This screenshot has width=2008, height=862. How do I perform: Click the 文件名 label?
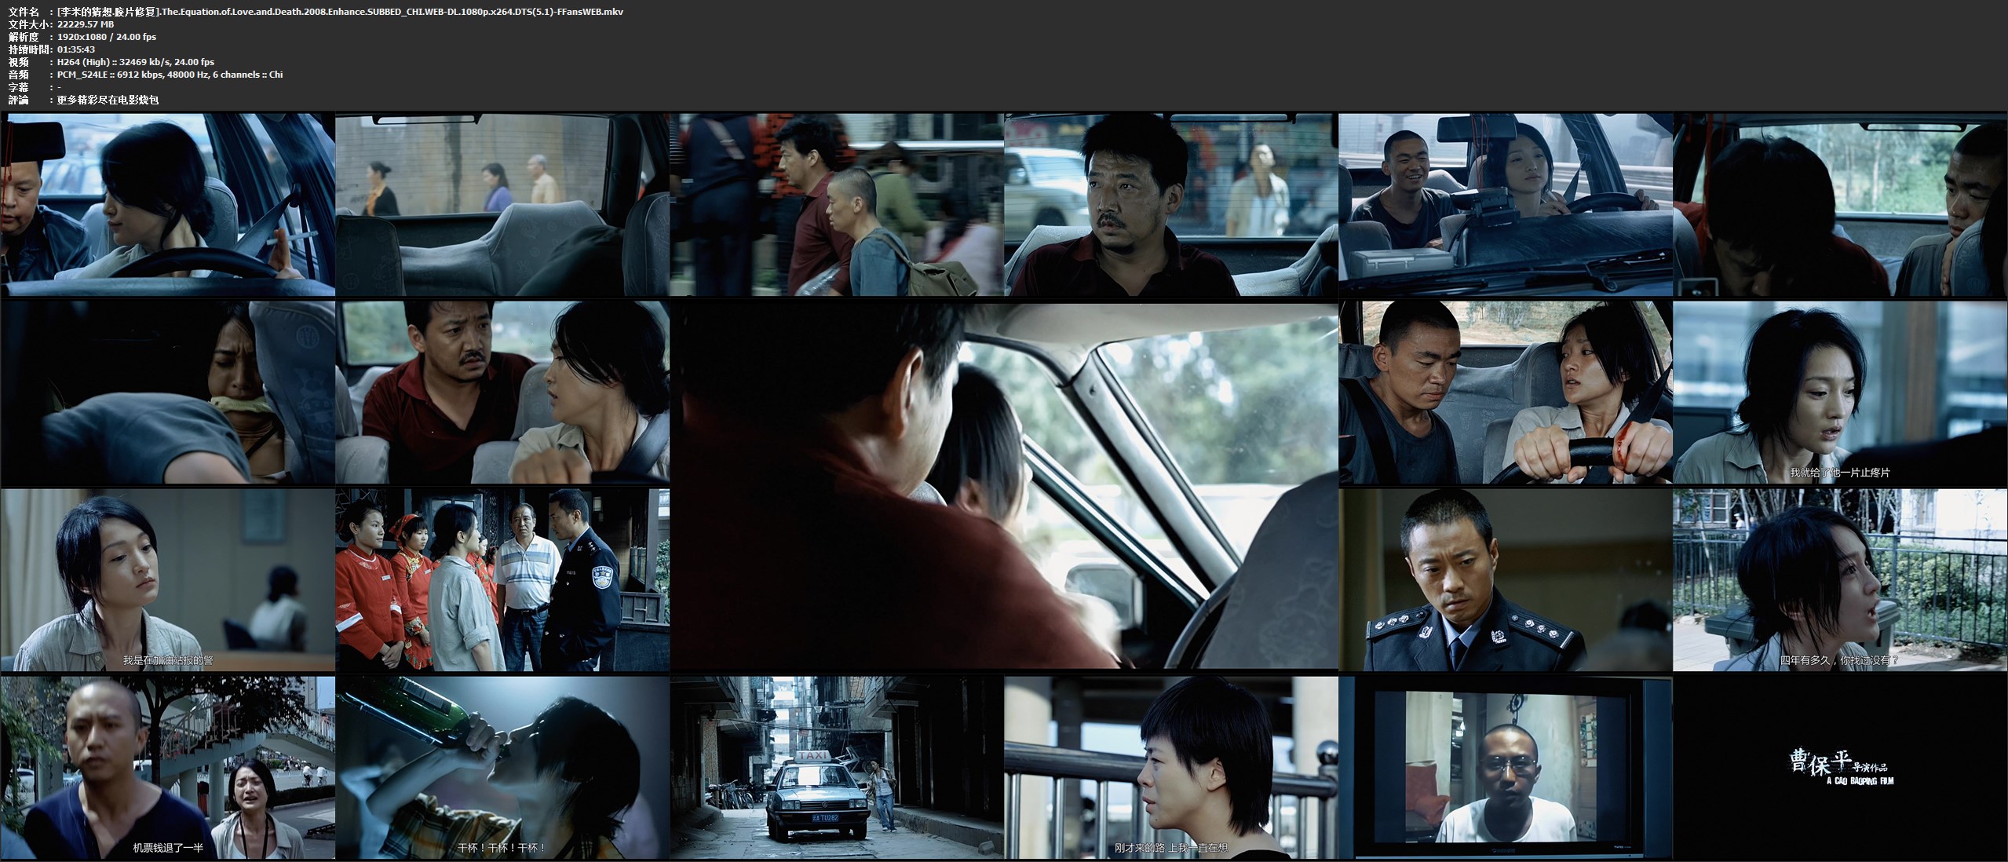(x=24, y=12)
